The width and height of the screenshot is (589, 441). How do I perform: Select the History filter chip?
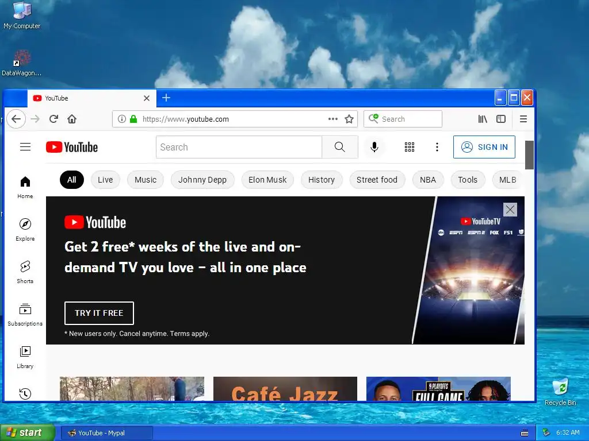(322, 180)
